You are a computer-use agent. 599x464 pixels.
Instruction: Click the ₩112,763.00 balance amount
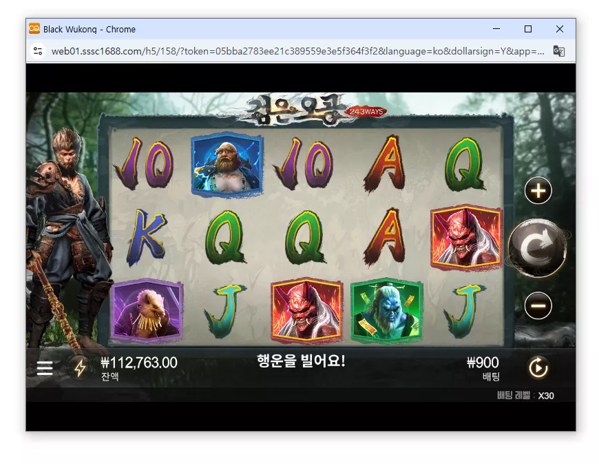(138, 363)
